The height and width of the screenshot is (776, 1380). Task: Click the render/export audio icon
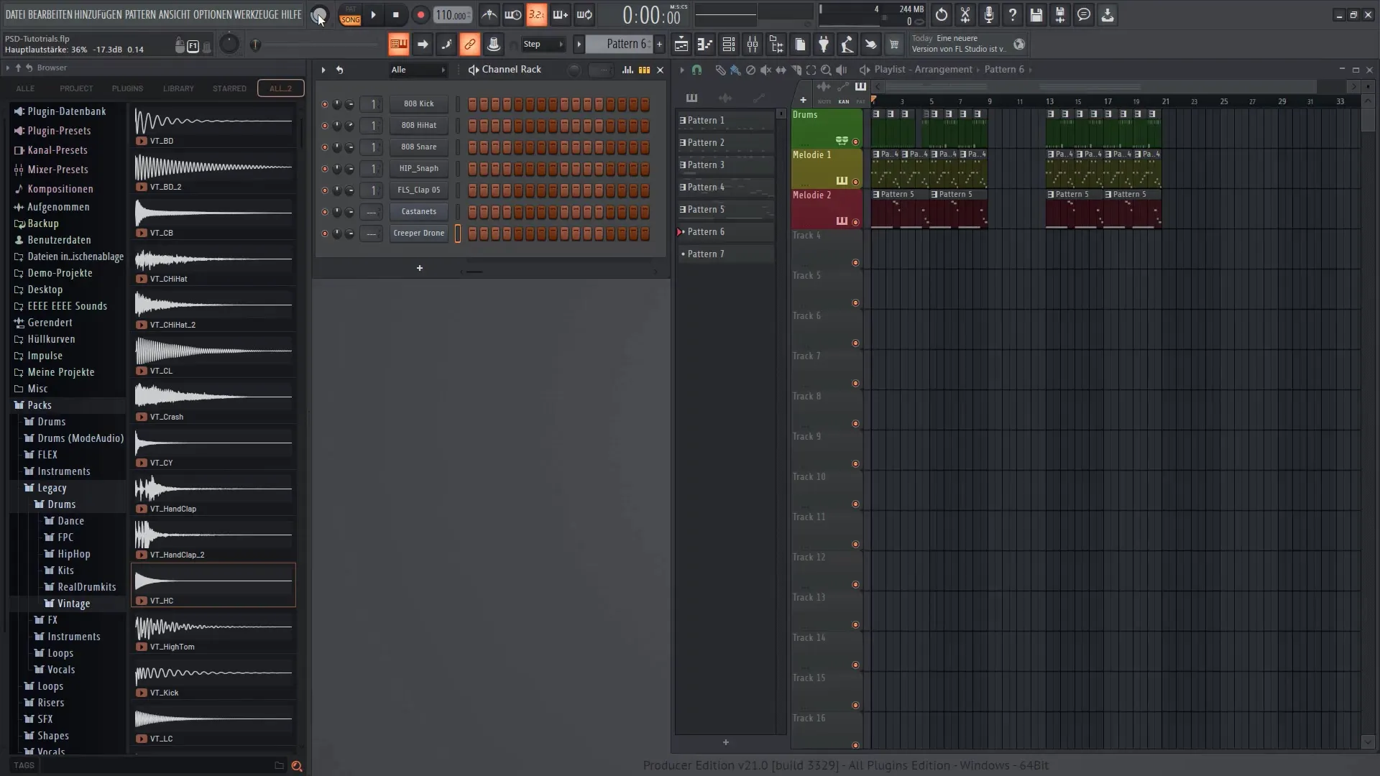1059,15
